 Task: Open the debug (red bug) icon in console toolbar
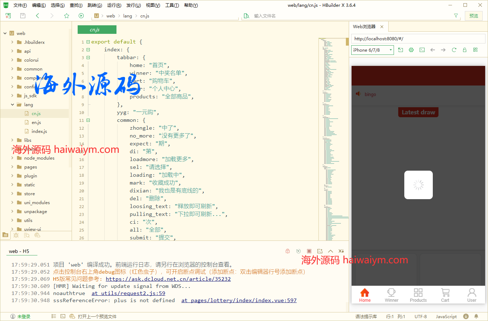287,251
